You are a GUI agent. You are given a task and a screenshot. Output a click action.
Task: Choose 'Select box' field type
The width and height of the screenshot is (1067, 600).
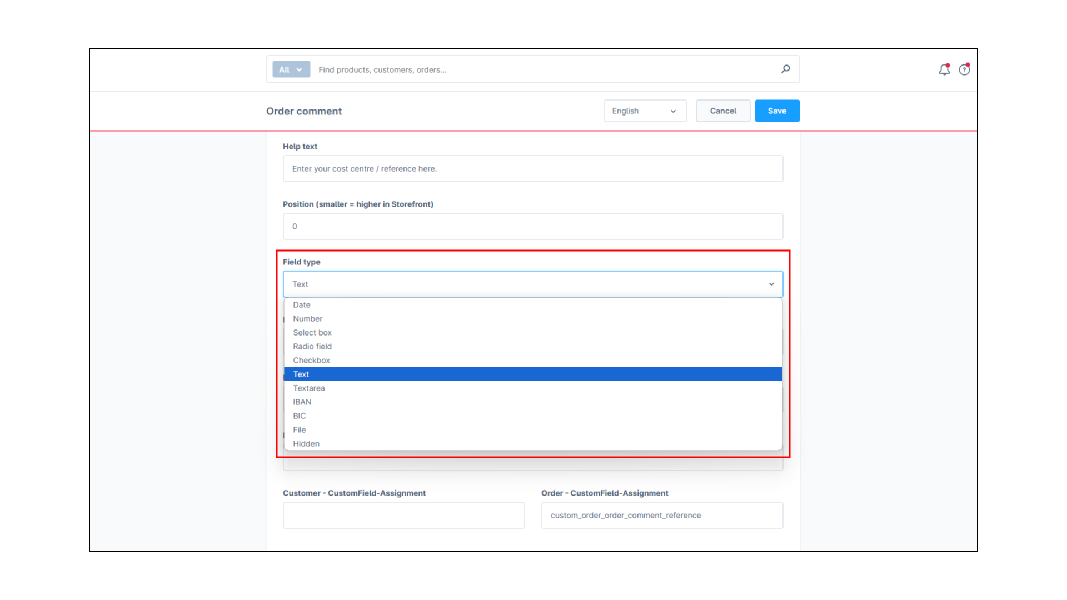312,333
